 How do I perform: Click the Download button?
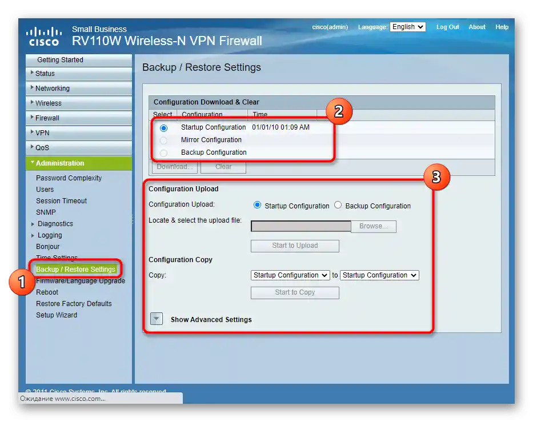pyautogui.click(x=175, y=167)
